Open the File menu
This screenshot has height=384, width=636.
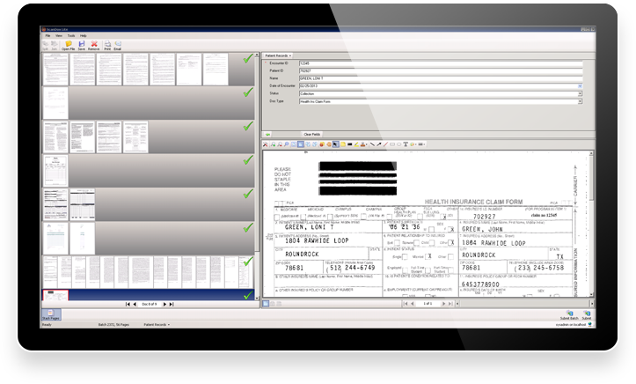click(x=50, y=35)
